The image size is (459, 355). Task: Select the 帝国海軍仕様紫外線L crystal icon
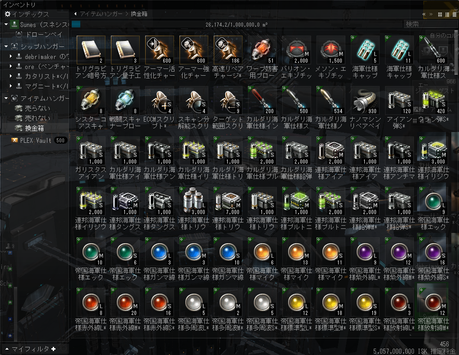[x=365, y=252]
